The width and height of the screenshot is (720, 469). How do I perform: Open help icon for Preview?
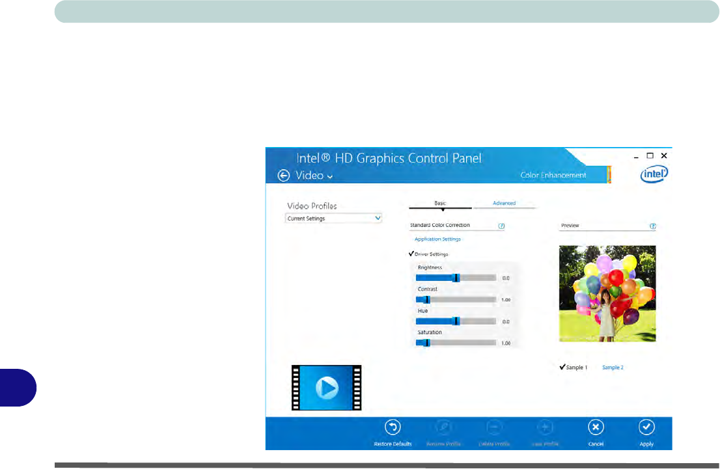(x=652, y=226)
